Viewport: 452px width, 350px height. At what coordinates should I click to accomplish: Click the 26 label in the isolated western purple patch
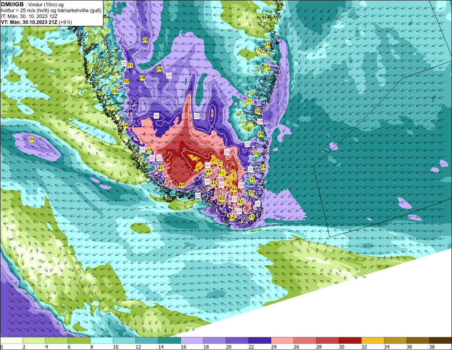[x=32, y=139]
